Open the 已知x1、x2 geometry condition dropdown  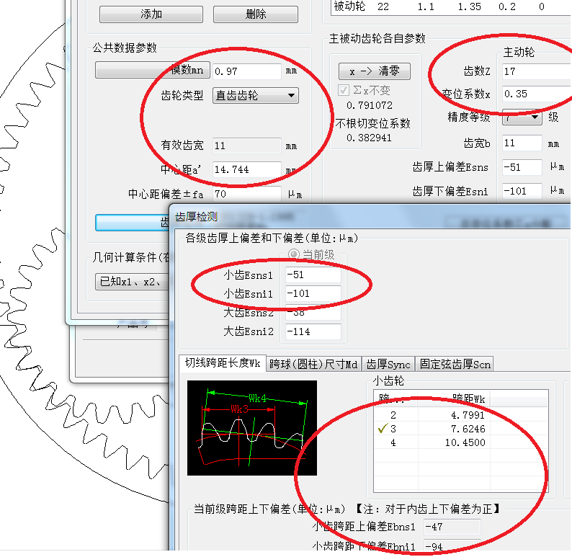(132, 282)
